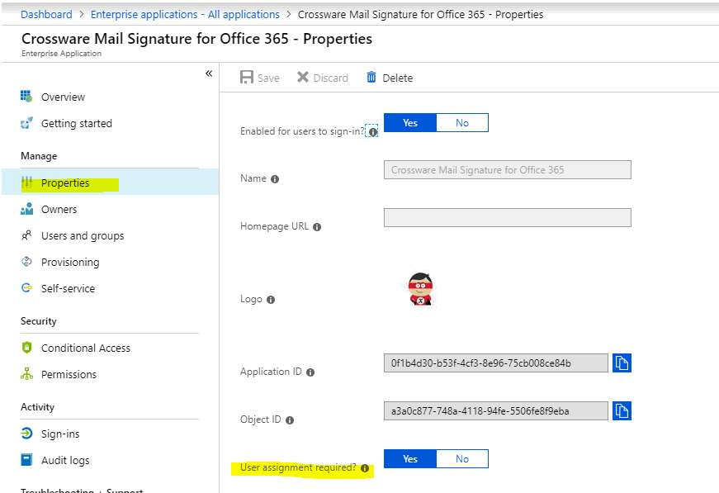Click the Getting started rocket icon
719x493 pixels.
[x=26, y=123]
